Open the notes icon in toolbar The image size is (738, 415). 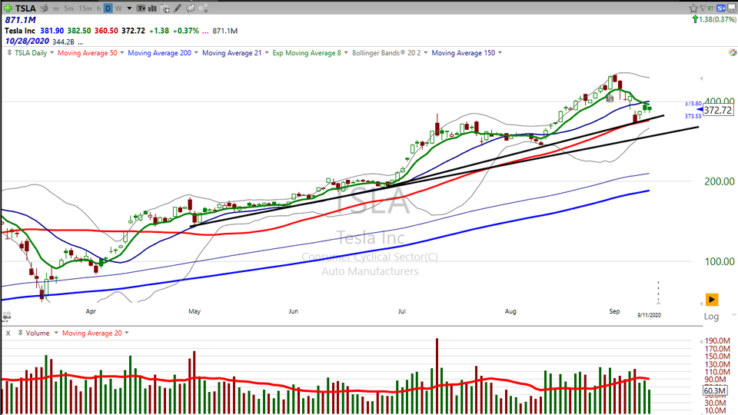coord(190,8)
